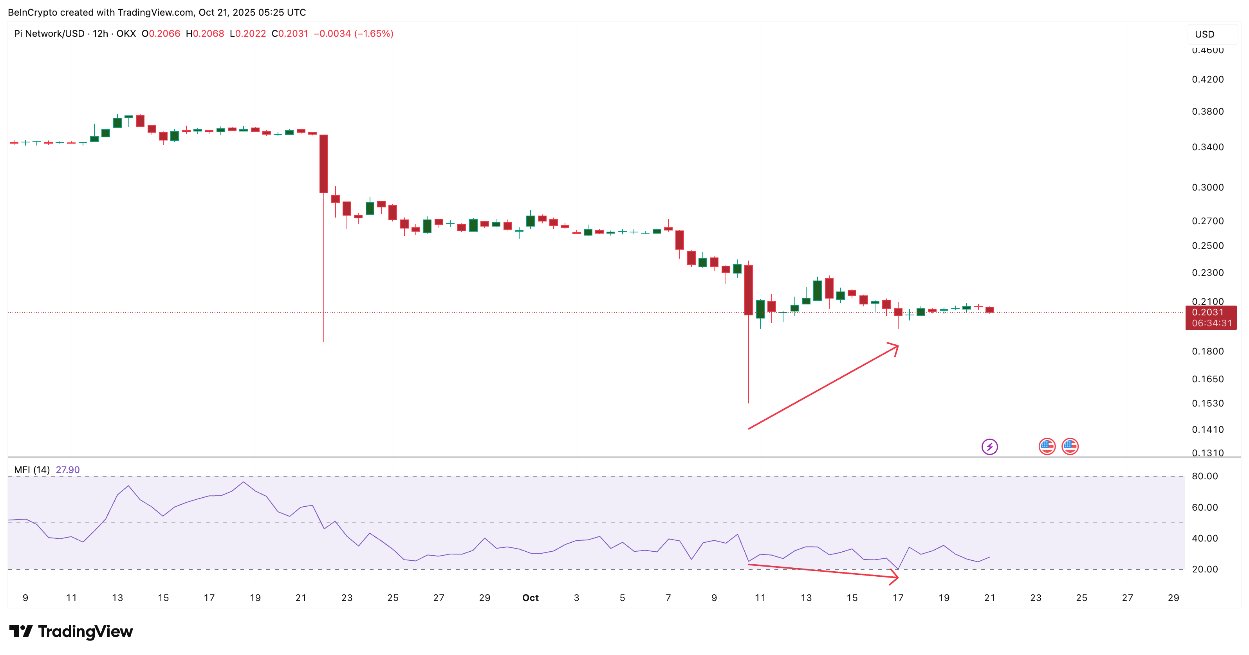Click the second US flag event icon
The width and height of the screenshot is (1249, 655).
[x=1070, y=446]
